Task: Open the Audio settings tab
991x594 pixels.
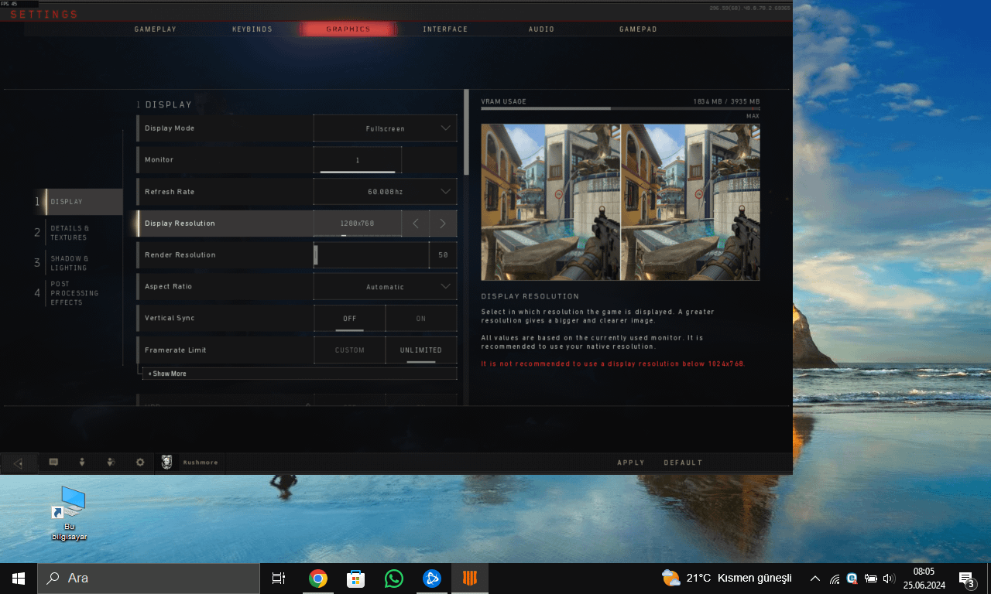Action: click(541, 29)
